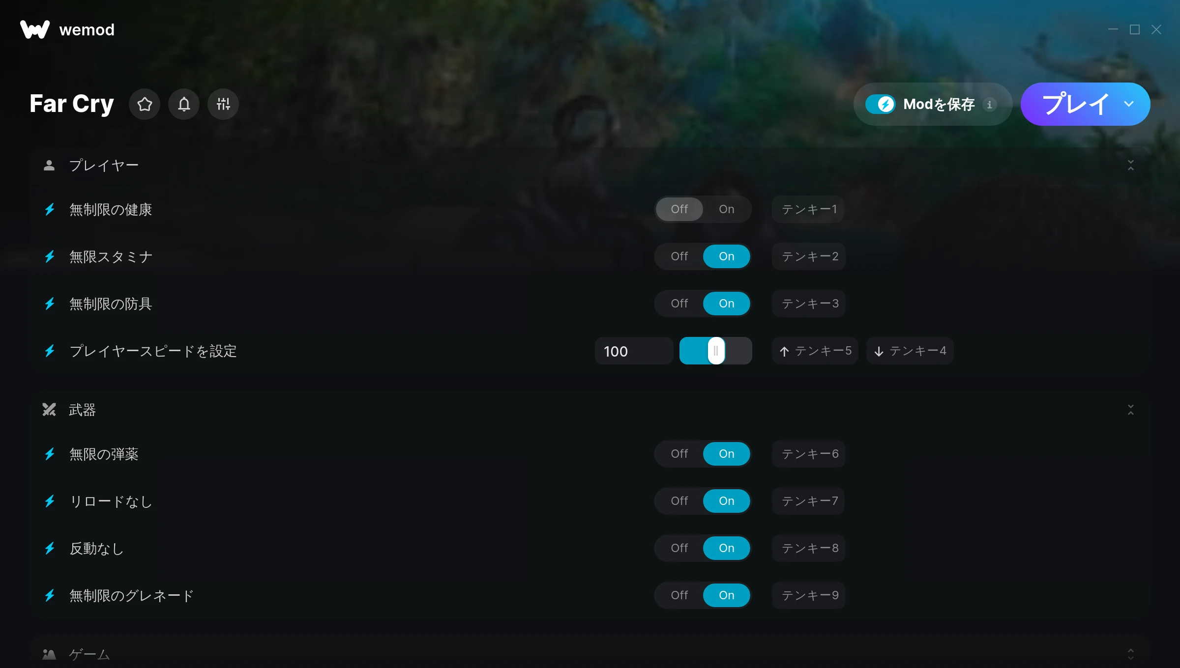Collapse the 武器 section chevron

click(x=1131, y=410)
